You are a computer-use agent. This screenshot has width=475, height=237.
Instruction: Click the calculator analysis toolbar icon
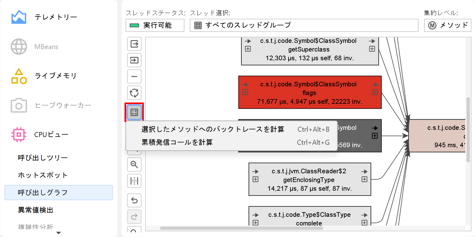coord(134,112)
